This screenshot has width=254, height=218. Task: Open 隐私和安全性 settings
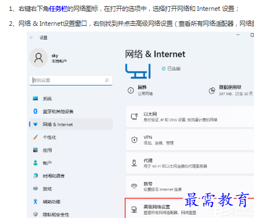point(71,215)
